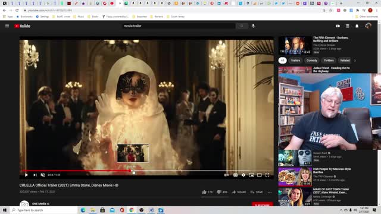Screen dimensions: 381x214
Task: Click the search magnifier button
Action: (x=242, y=26)
